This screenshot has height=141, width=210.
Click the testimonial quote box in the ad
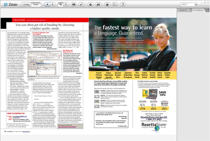coord(111,120)
